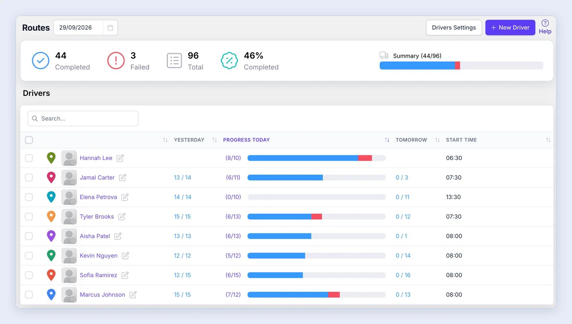Click Aisha Patel's purple location pin
This screenshot has height=324, width=572.
[x=51, y=236]
